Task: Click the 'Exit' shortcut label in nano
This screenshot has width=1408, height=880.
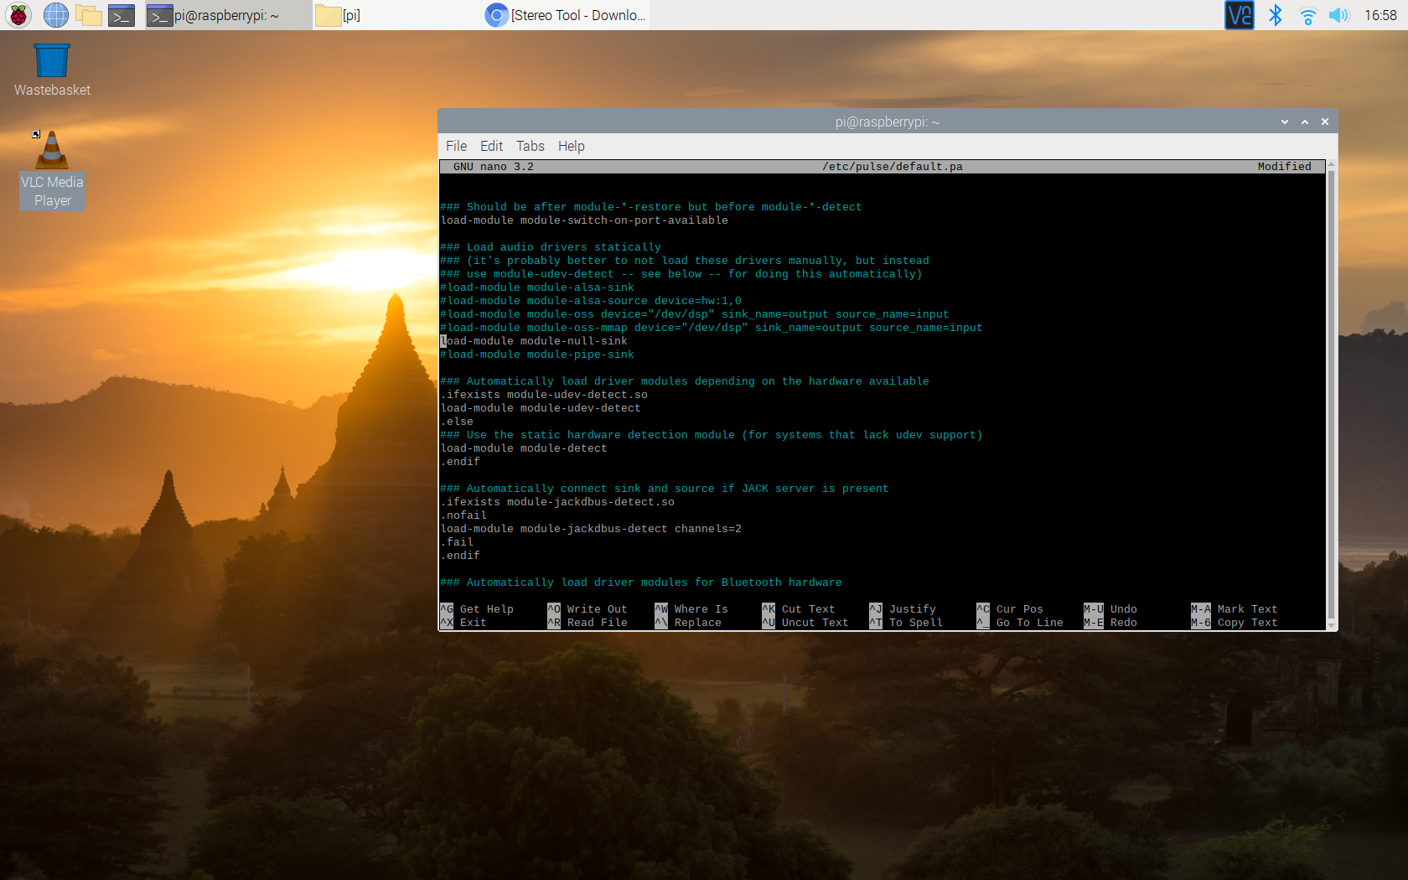Action: point(473,623)
